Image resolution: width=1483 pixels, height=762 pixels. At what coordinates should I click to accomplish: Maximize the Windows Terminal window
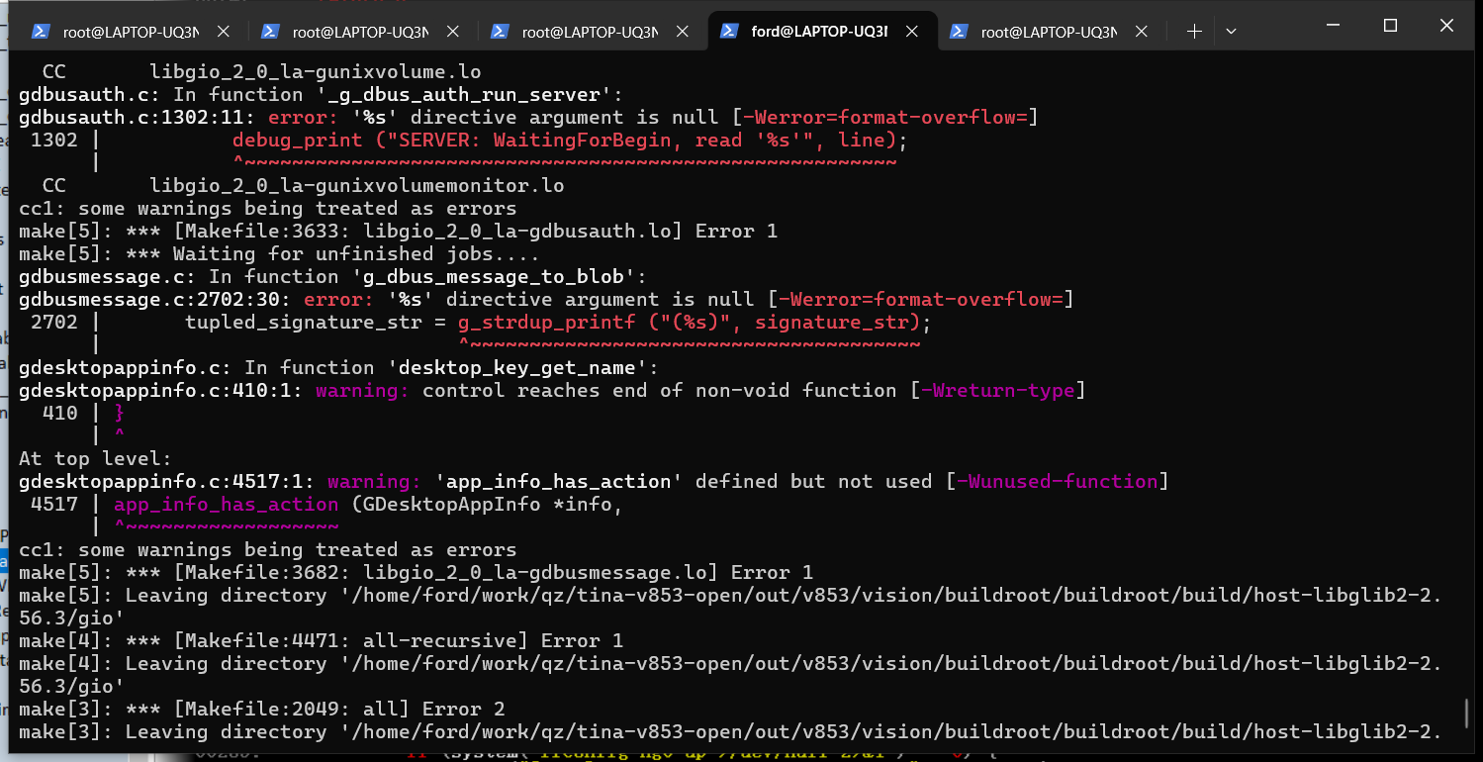click(x=1390, y=26)
